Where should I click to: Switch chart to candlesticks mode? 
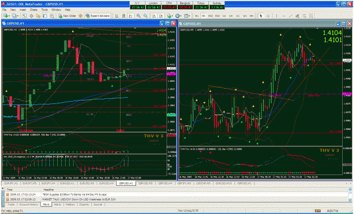123,16
